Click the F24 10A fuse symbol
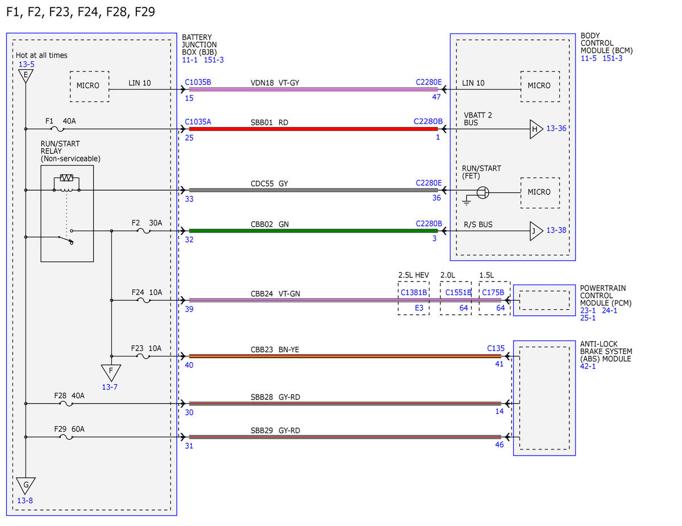Viewport: 682px width, 526px height. point(144,300)
